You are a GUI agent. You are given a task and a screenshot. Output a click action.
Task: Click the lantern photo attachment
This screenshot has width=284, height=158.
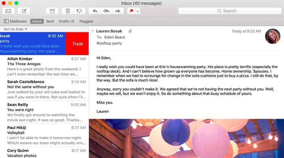186,138
